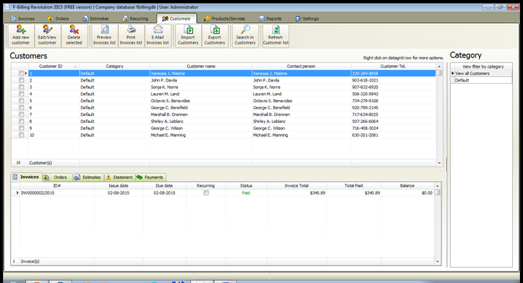The image size is (523, 283).
Task: Switch to the Reports tab
Action: pos(271,18)
